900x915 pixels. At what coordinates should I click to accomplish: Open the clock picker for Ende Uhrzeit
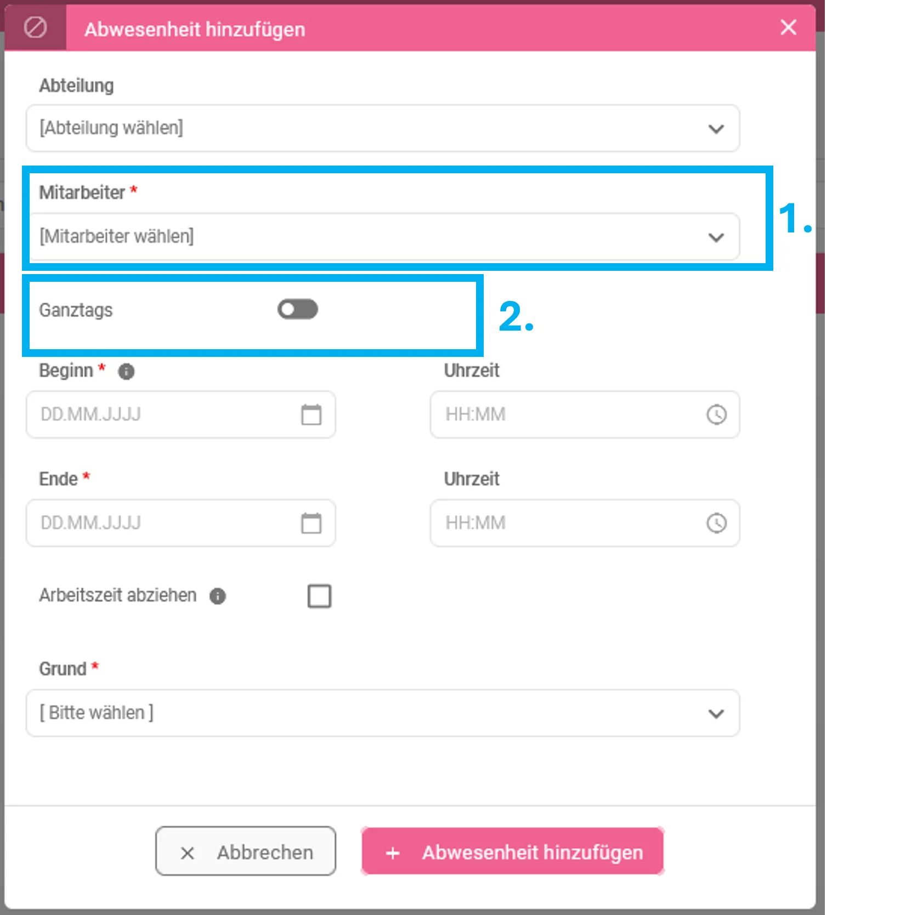tap(716, 523)
